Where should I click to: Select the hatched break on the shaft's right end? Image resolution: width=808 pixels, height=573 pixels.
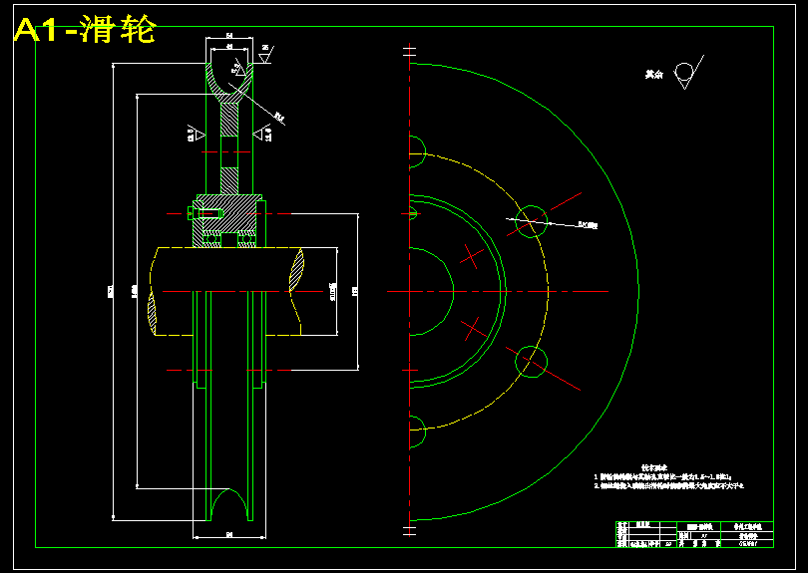[x=296, y=269]
